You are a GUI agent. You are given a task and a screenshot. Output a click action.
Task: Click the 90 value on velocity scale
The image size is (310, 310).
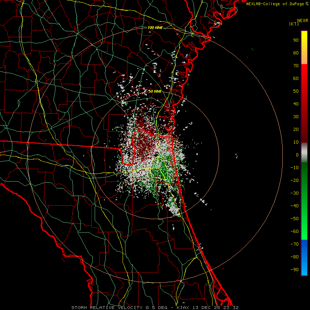(296, 40)
